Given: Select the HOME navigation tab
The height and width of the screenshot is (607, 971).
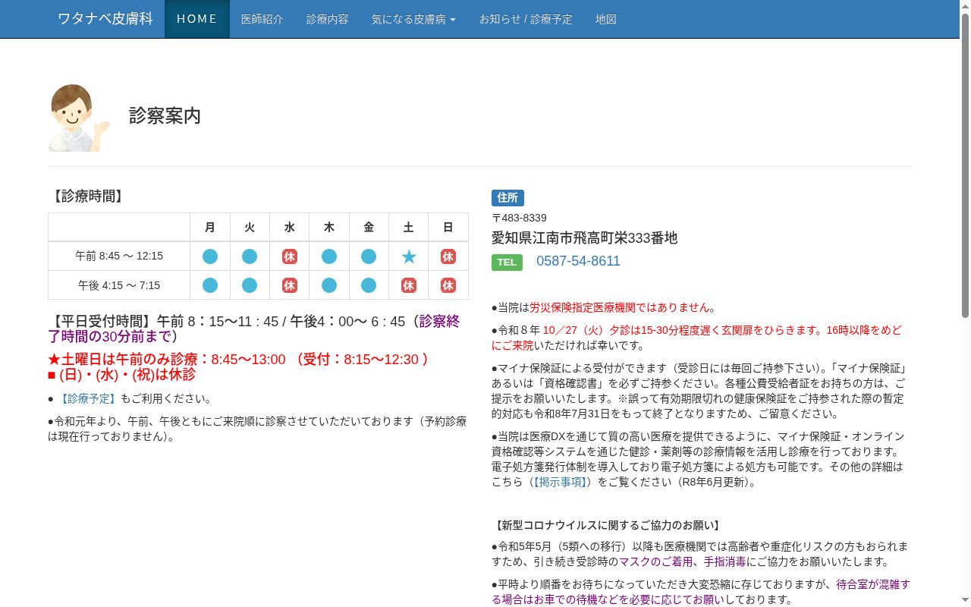Looking at the screenshot, I should click(197, 19).
